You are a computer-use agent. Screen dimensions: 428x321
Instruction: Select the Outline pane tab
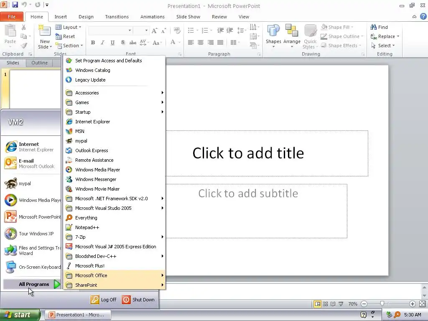tap(40, 63)
